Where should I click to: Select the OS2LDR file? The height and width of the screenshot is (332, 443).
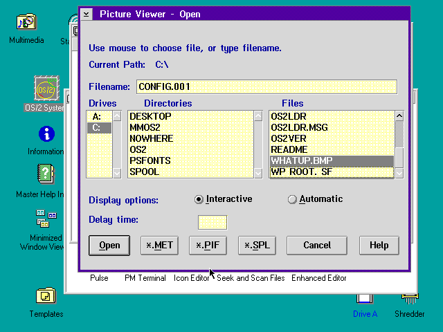[x=332, y=117]
